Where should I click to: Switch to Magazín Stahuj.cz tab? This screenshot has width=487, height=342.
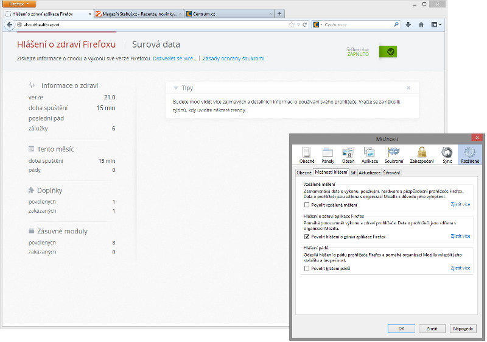click(x=139, y=14)
